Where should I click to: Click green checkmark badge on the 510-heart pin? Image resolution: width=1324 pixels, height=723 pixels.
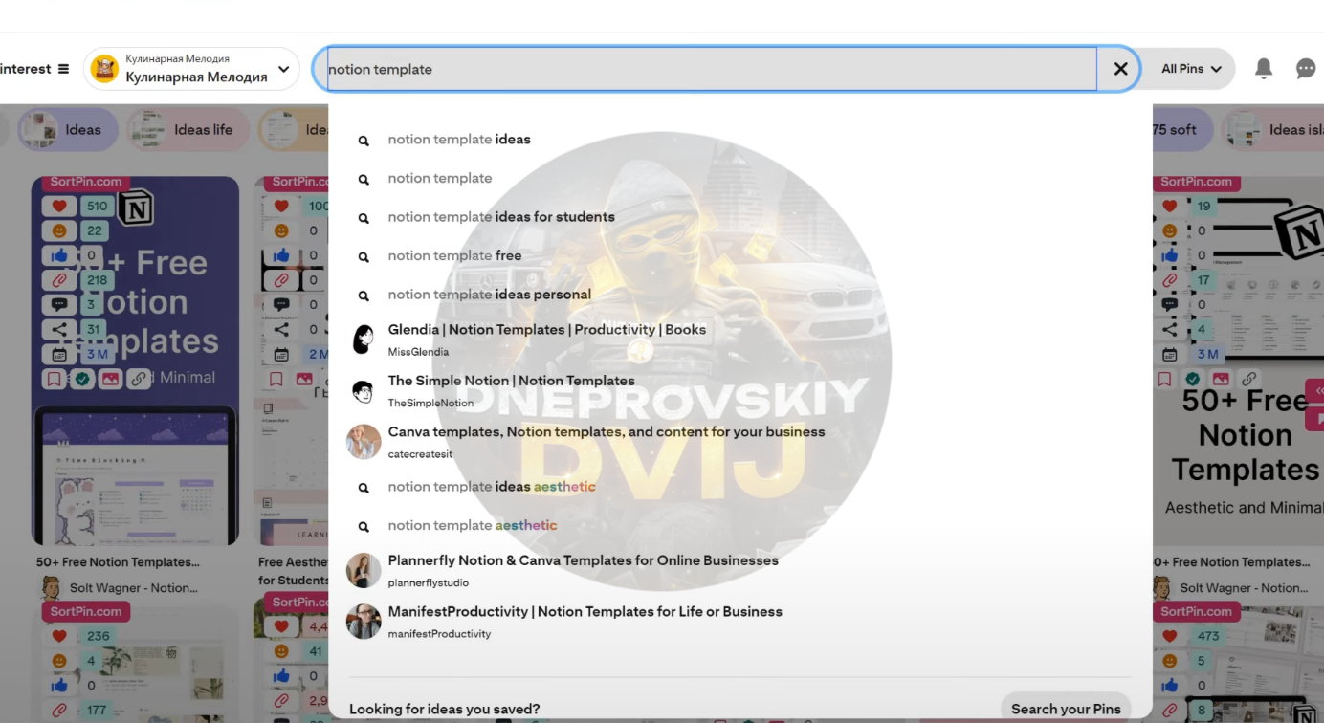point(82,379)
